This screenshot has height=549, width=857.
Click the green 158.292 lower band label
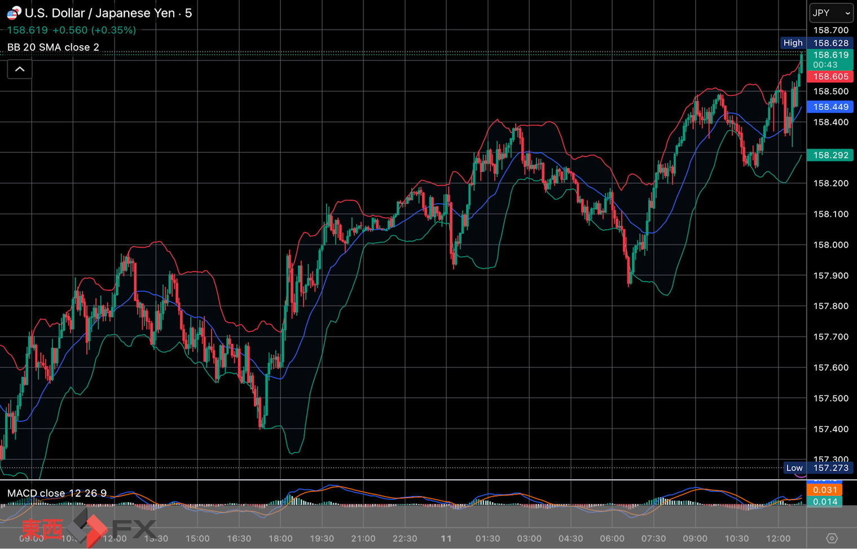tap(830, 155)
